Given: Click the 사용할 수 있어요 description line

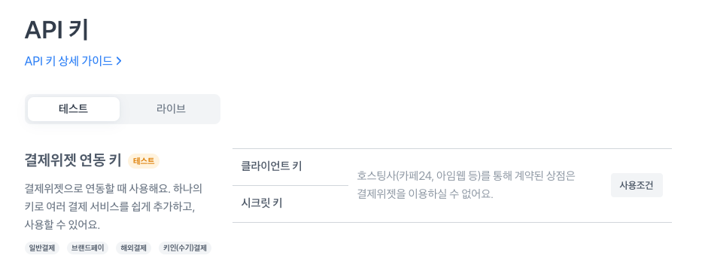Looking at the screenshot, I should coord(62,225).
